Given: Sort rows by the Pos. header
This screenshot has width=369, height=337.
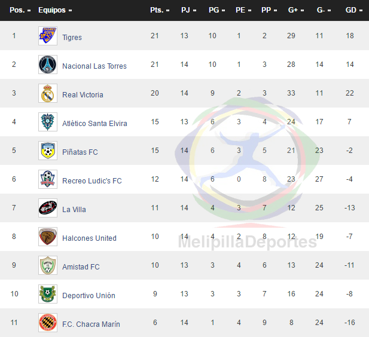Looking at the screenshot, I should [x=20, y=10].
